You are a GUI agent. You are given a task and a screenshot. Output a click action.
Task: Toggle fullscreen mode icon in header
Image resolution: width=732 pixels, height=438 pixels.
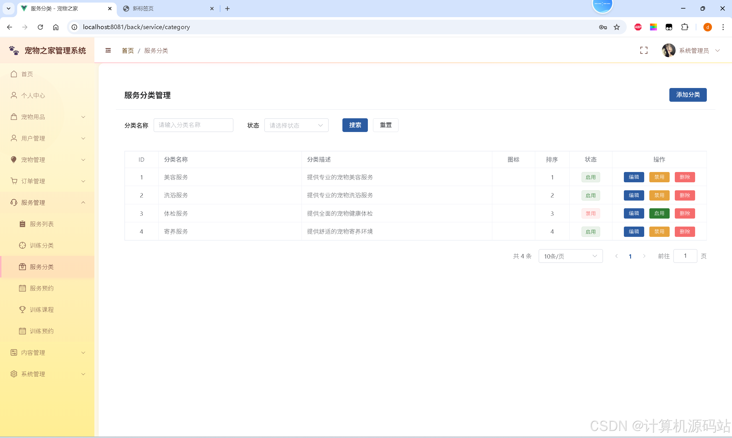click(644, 51)
